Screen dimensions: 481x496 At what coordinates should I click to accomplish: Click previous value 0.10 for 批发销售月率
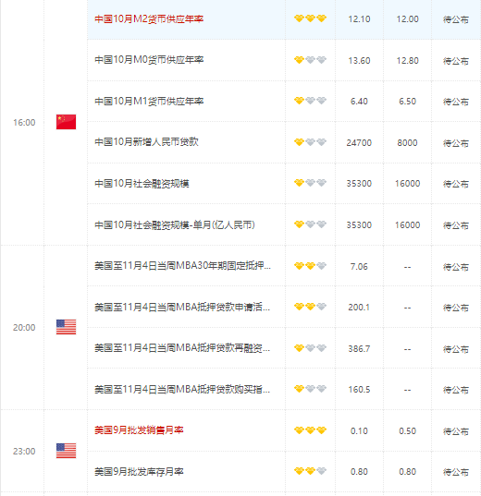[359, 430]
